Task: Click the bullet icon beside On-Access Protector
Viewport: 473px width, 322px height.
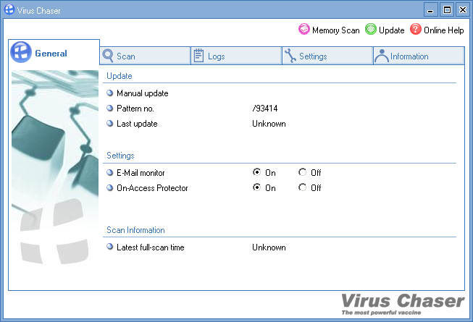Action: tap(110, 187)
